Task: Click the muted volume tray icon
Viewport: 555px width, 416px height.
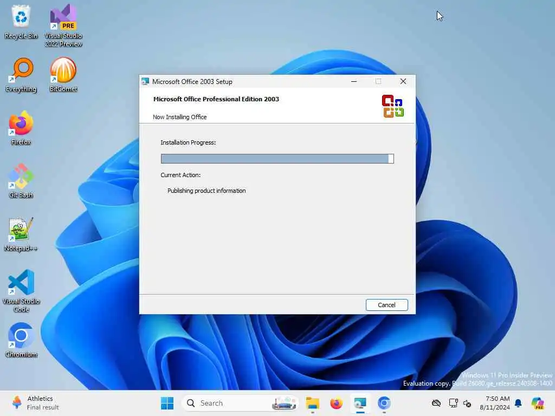Action: click(x=467, y=403)
